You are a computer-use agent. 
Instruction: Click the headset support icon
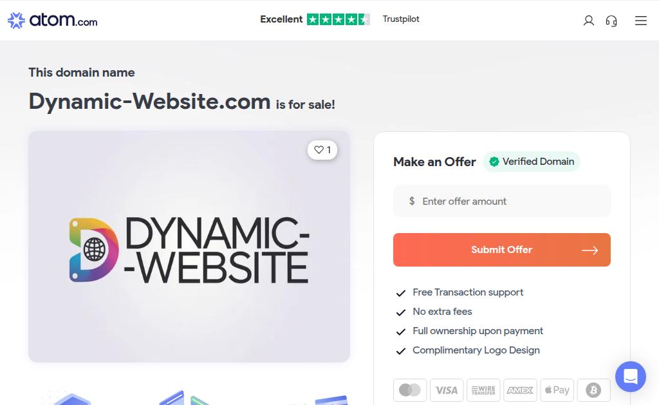(611, 21)
